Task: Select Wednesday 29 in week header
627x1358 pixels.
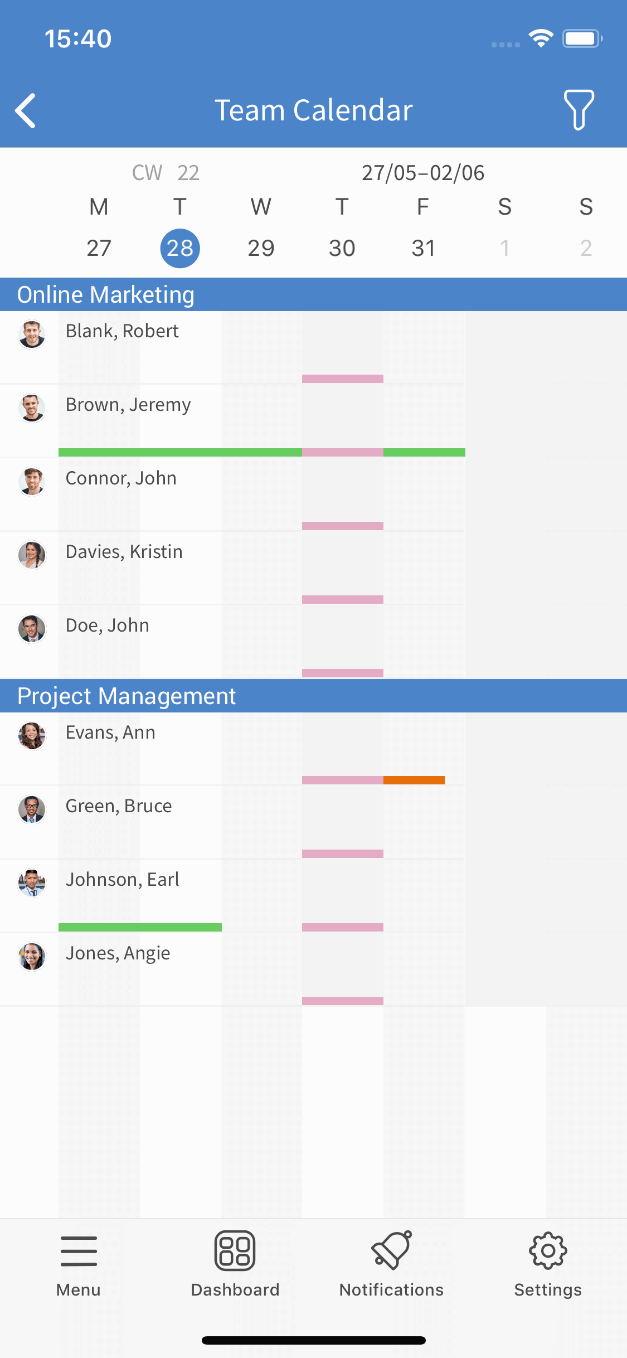Action: pos(261,248)
